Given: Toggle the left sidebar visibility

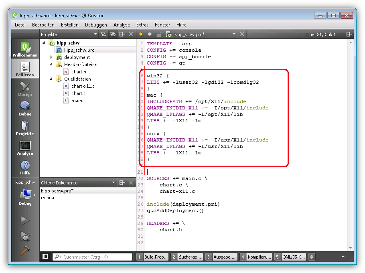Looking at the screenshot, I should [x=45, y=257].
